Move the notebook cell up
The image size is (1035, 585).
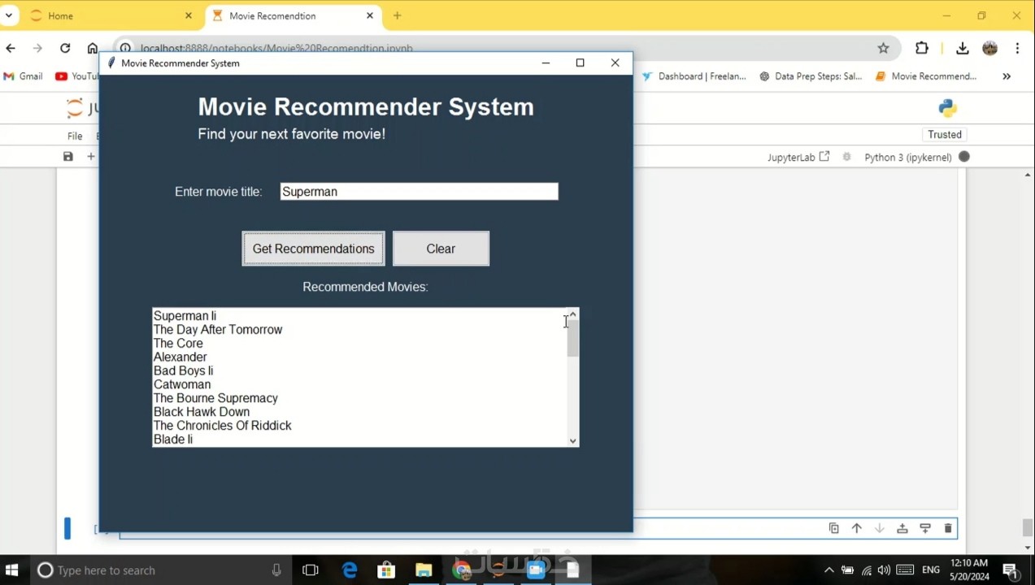point(857,528)
